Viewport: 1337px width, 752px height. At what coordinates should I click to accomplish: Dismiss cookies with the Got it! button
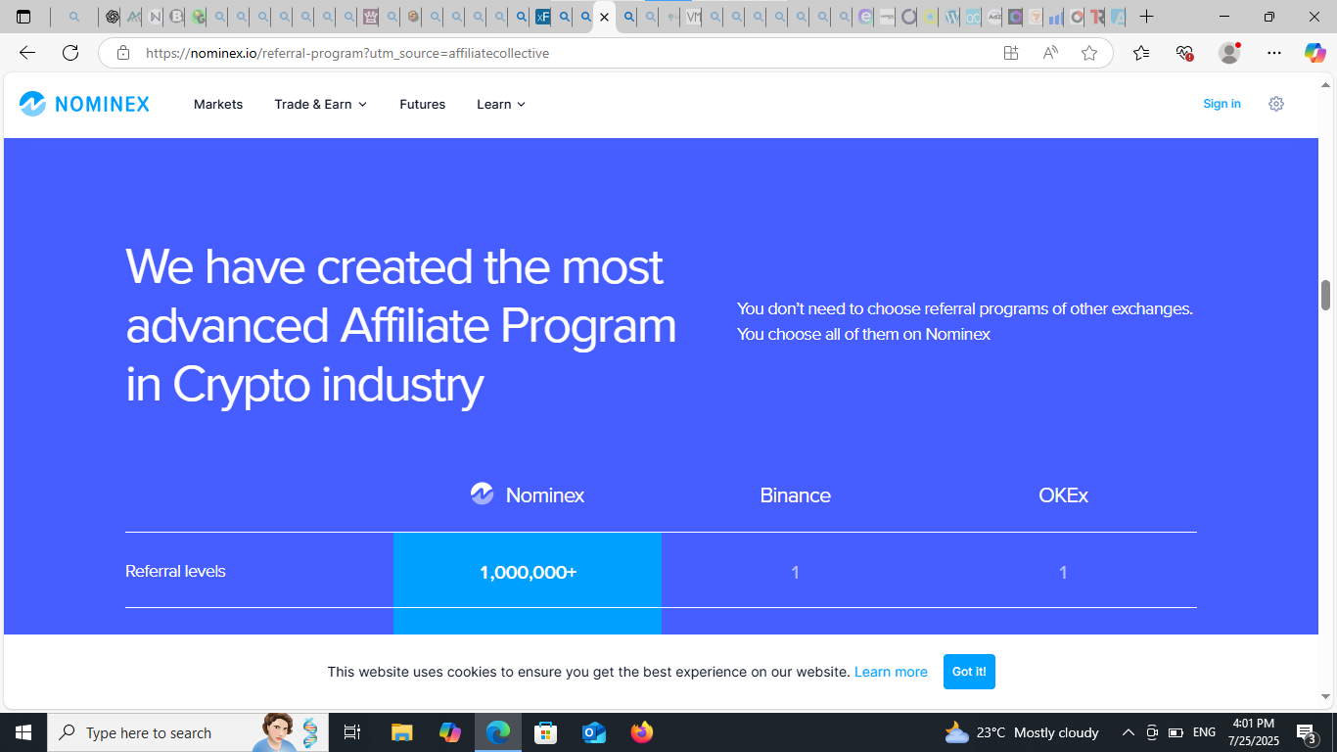click(969, 672)
